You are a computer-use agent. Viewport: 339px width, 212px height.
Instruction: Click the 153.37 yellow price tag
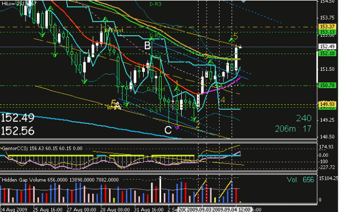click(327, 27)
